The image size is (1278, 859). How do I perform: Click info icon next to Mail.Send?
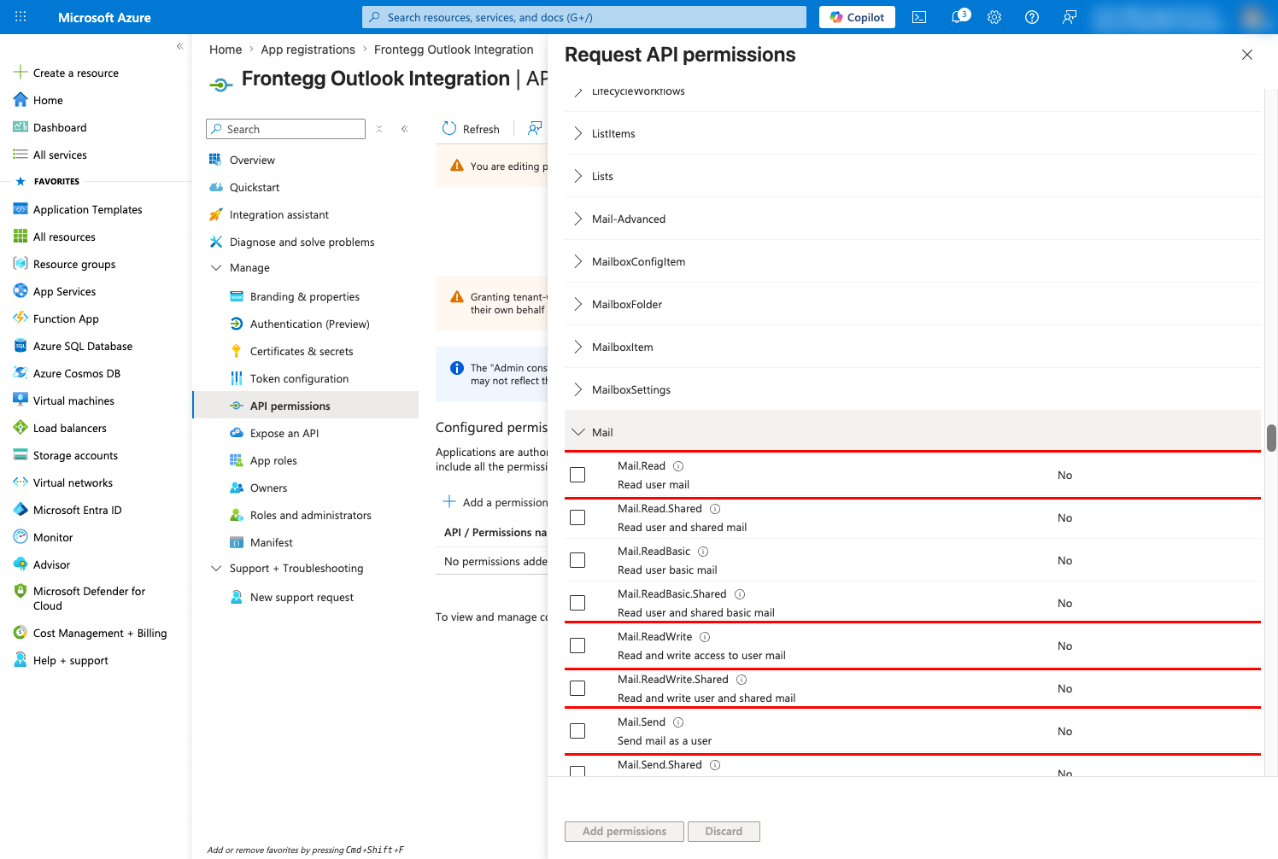click(678, 722)
